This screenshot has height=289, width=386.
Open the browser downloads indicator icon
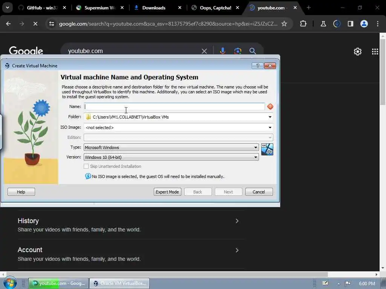click(x=337, y=24)
